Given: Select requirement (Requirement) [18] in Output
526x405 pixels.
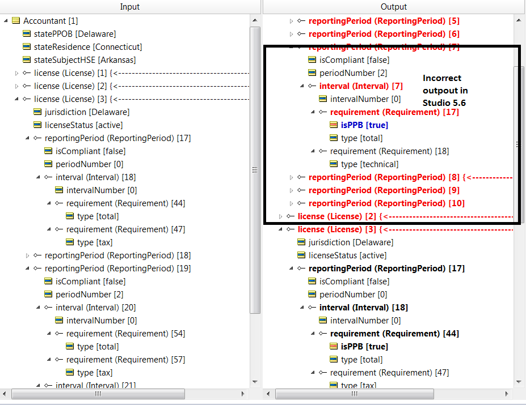Looking at the screenshot, I should click(x=389, y=151).
